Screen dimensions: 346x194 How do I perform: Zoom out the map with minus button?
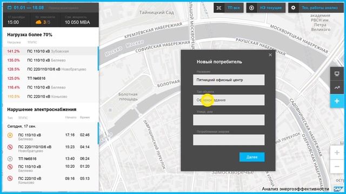[x=337, y=167]
